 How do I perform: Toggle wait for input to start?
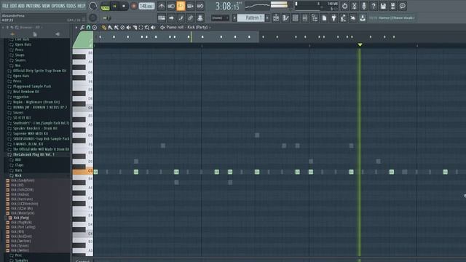point(171,6)
